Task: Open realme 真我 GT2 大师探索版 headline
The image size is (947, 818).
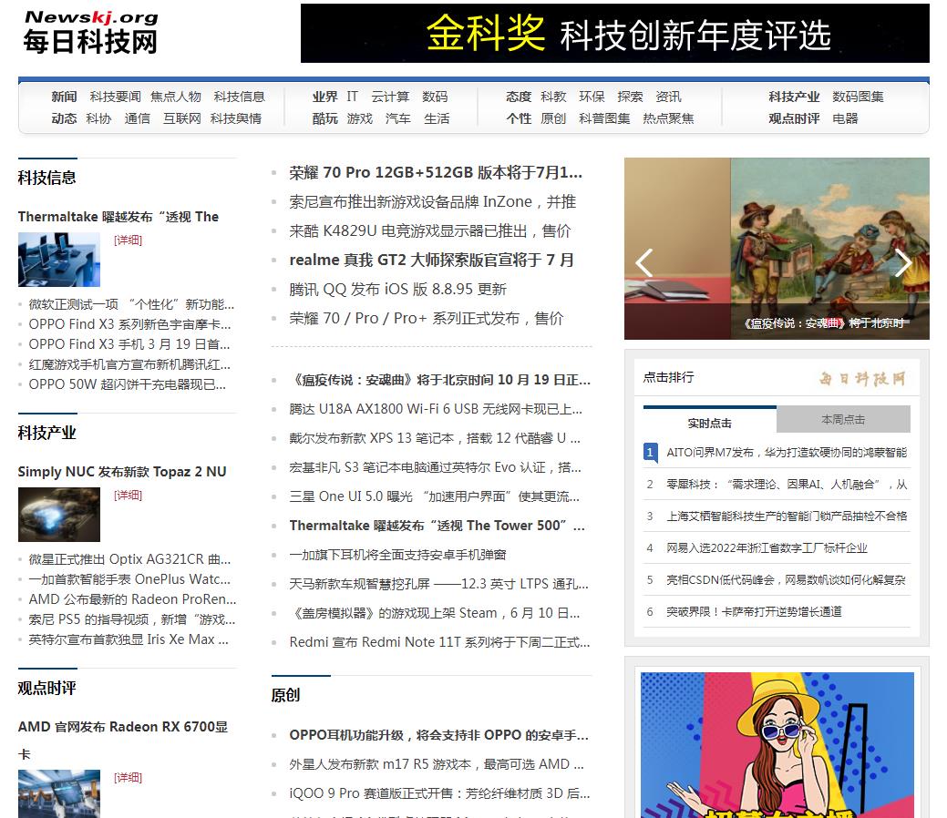Action: (431, 261)
